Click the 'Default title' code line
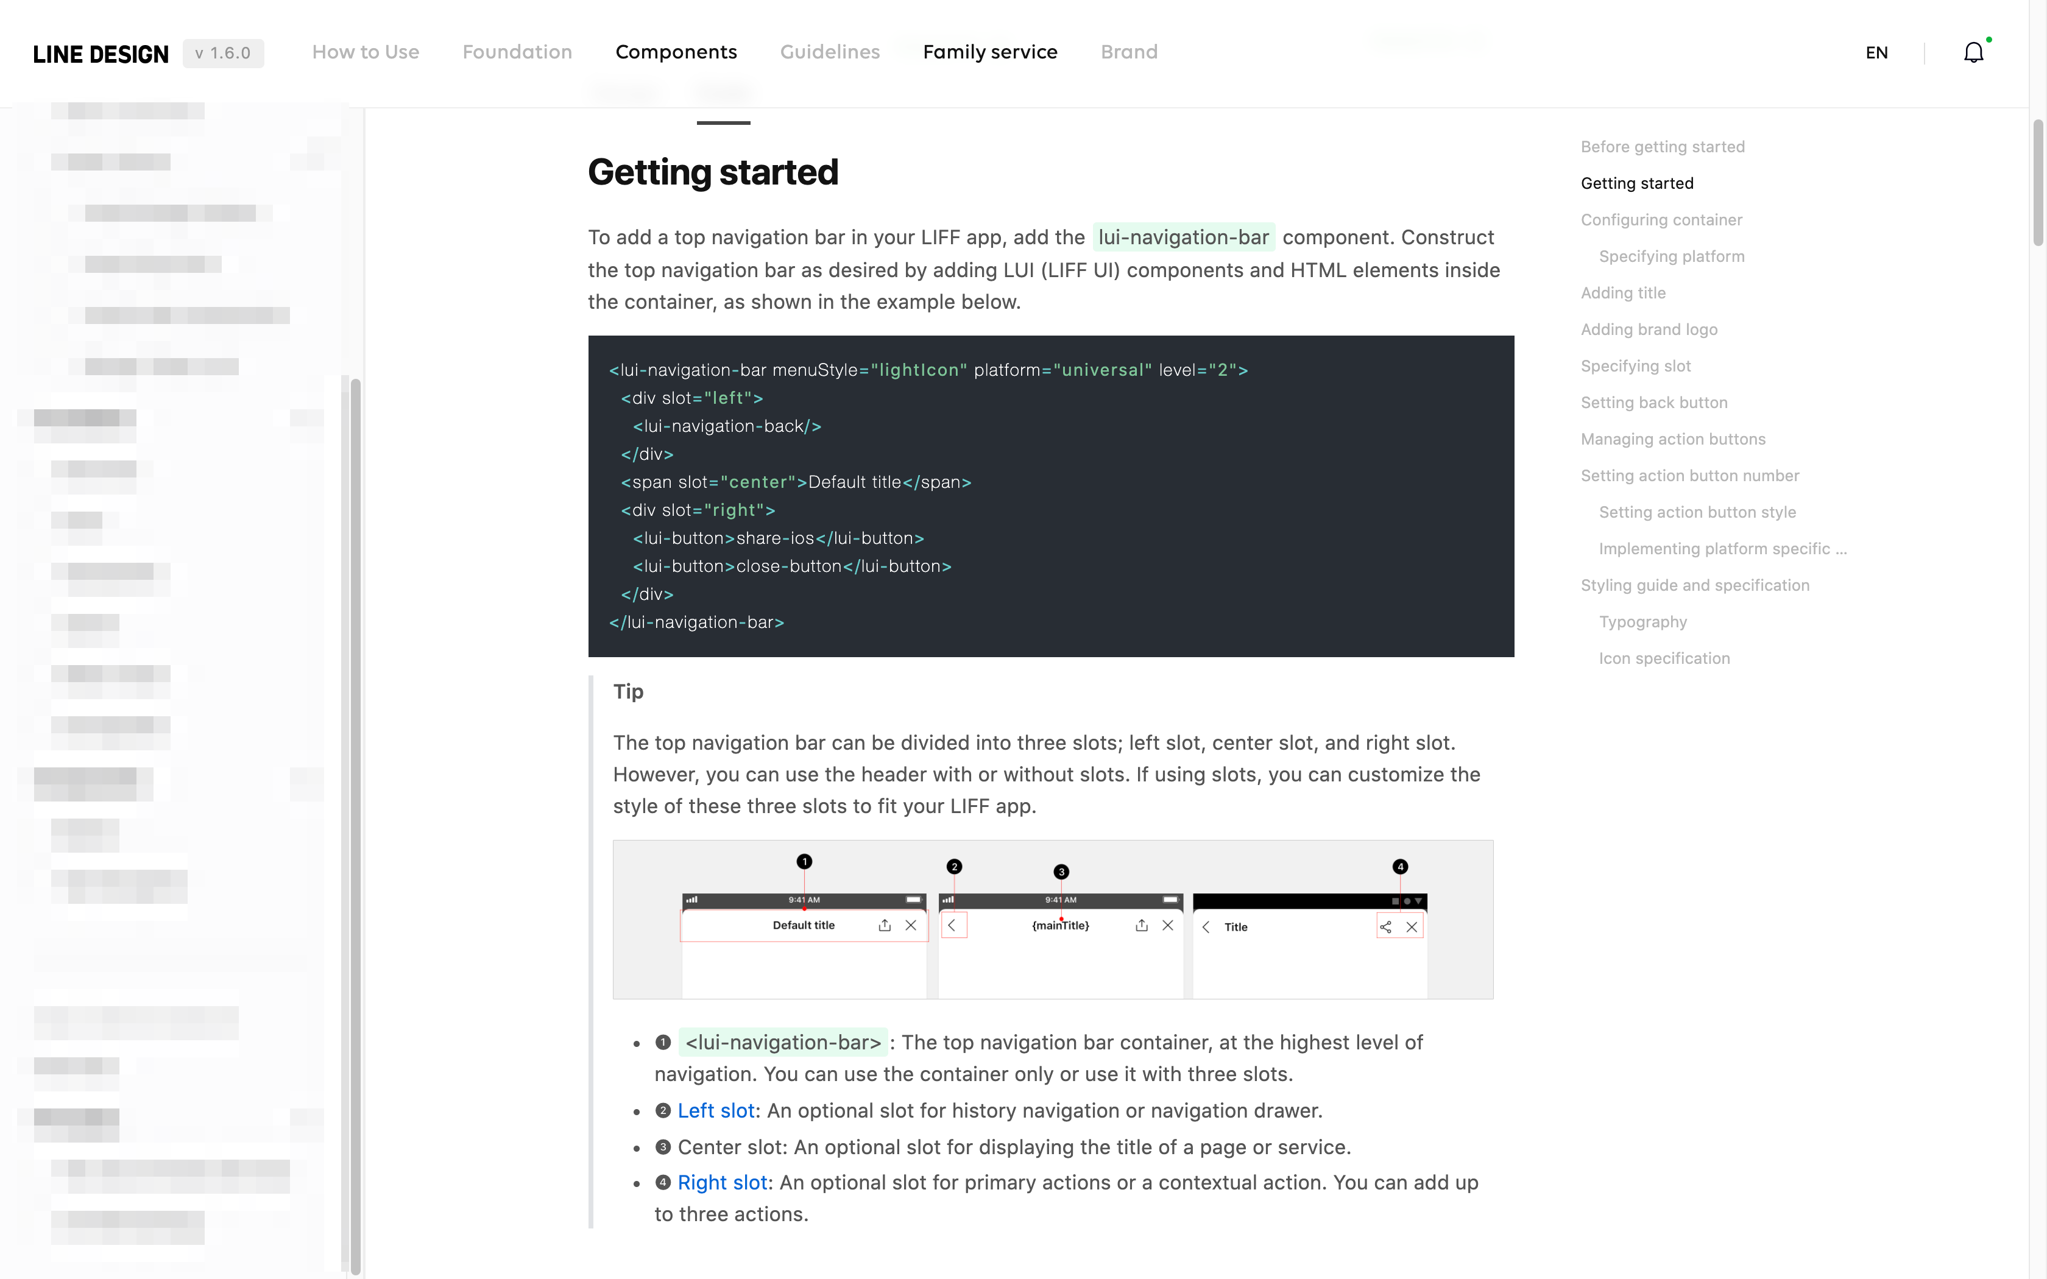Viewport: 2047px width, 1279px height. pos(796,482)
